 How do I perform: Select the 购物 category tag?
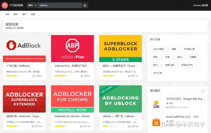coord(155,57)
